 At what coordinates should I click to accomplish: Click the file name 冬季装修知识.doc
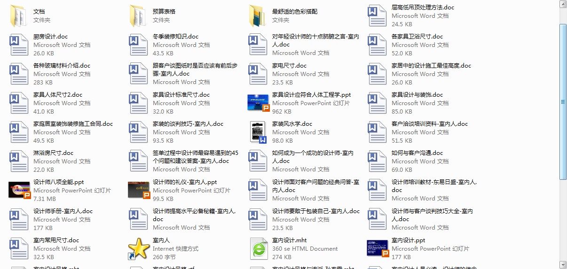(175, 37)
